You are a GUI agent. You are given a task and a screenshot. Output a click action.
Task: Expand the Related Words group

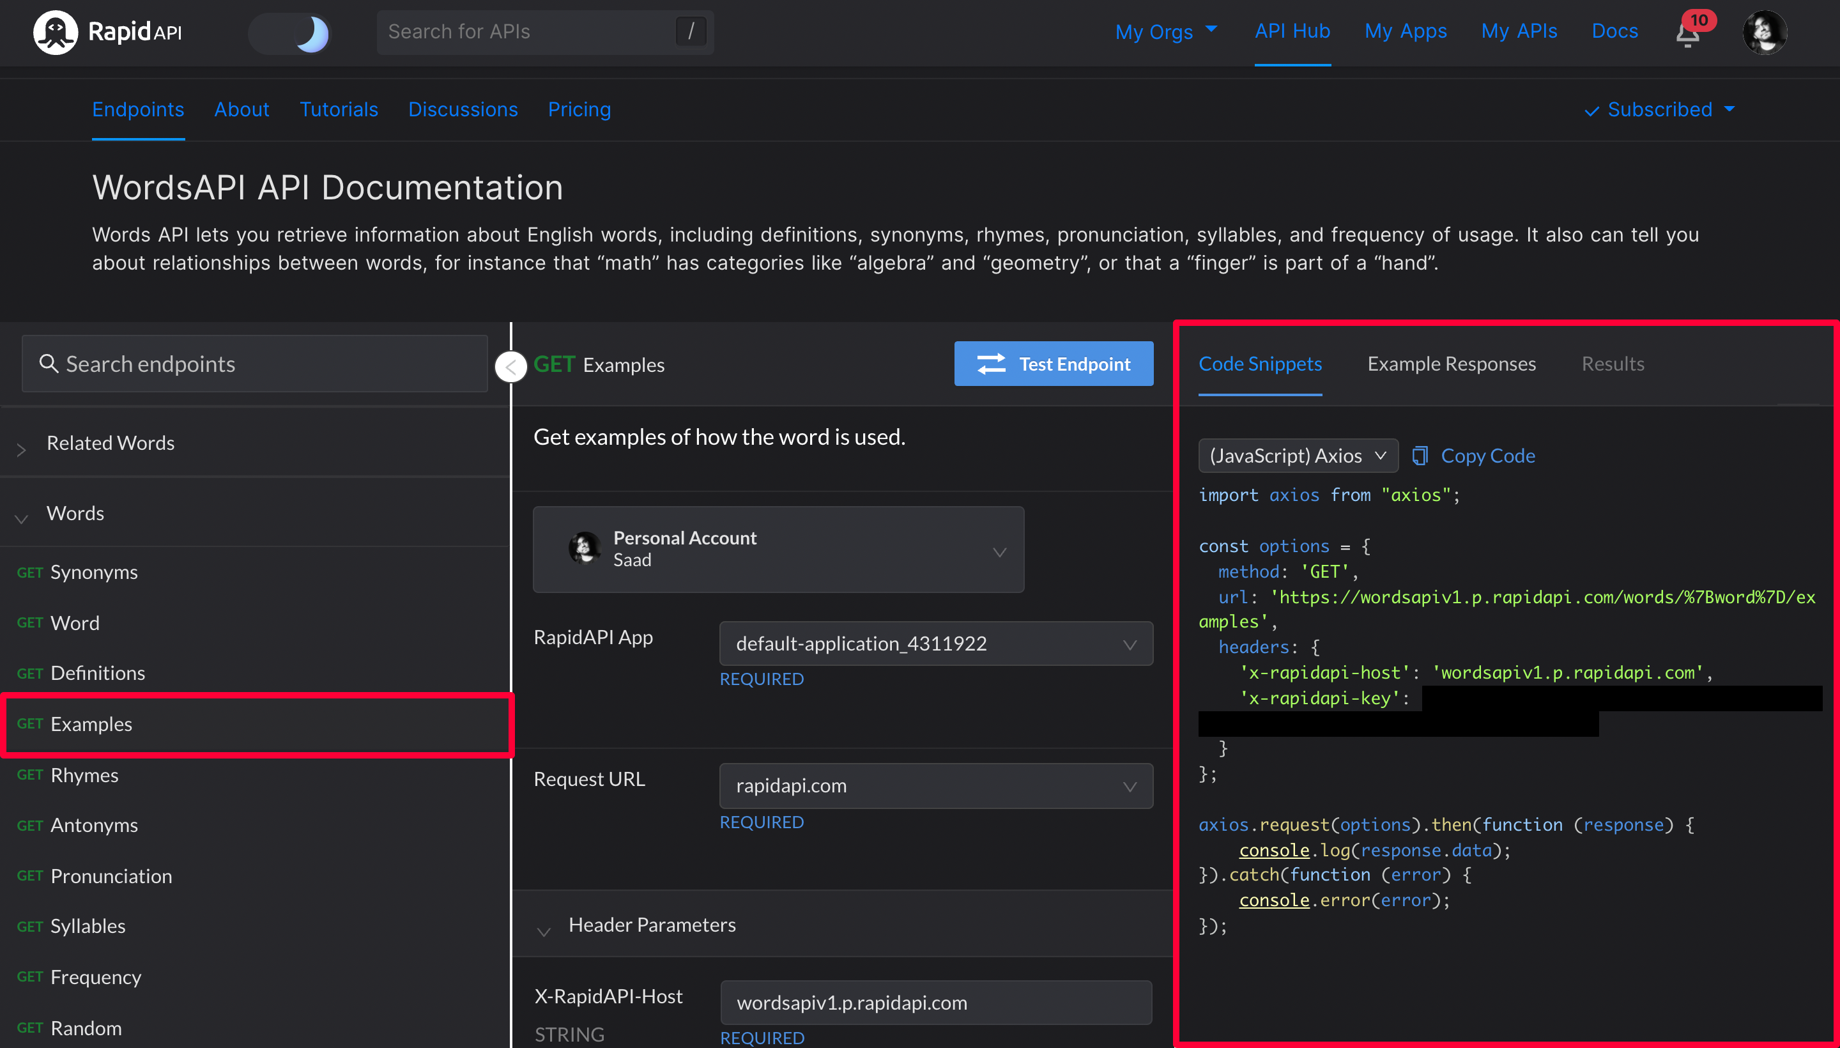click(x=110, y=443)
